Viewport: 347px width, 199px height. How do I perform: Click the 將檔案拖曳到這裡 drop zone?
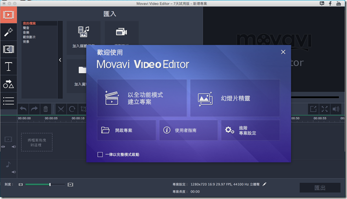[37, 142]
